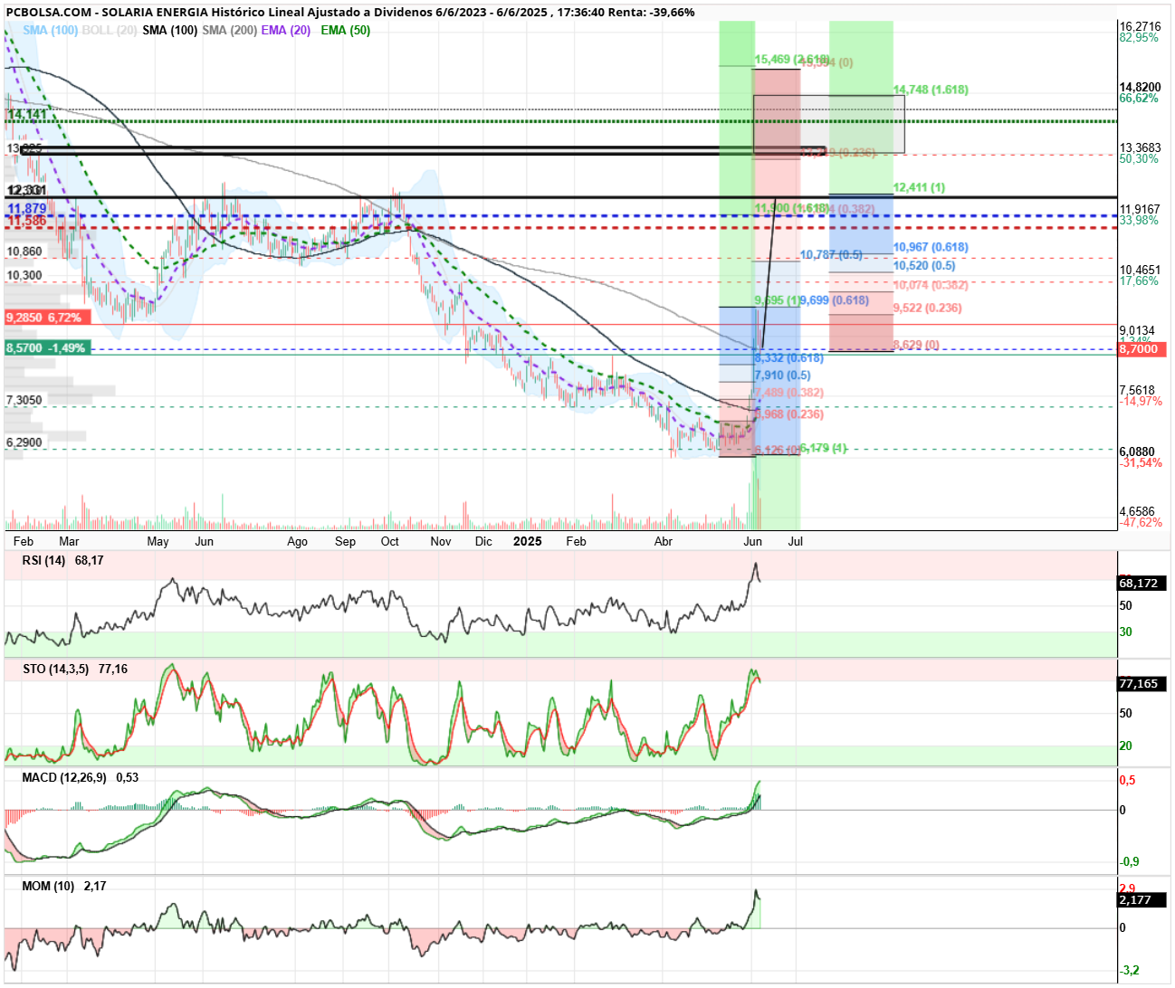
Task: Click the Ago month label on the time axis
Action: click(297, 541)
